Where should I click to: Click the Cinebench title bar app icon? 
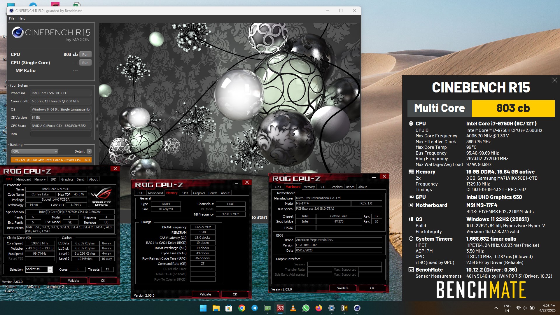11,11
